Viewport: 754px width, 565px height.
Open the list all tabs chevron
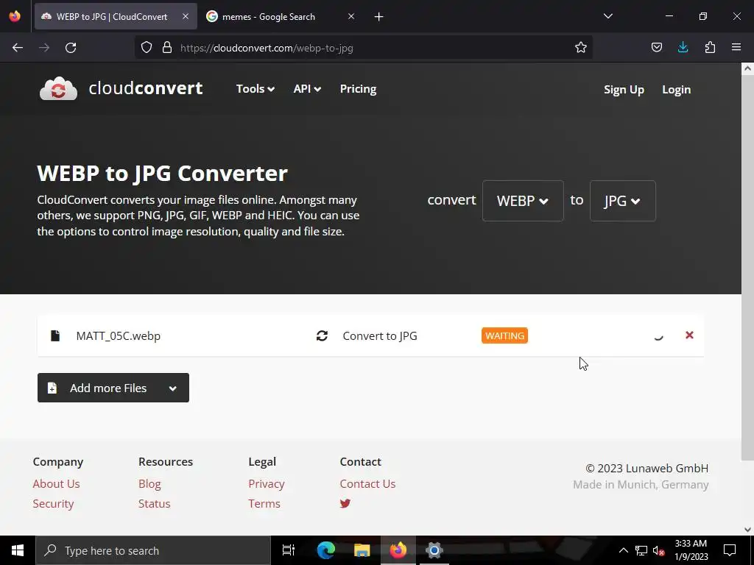coord(607,16)
